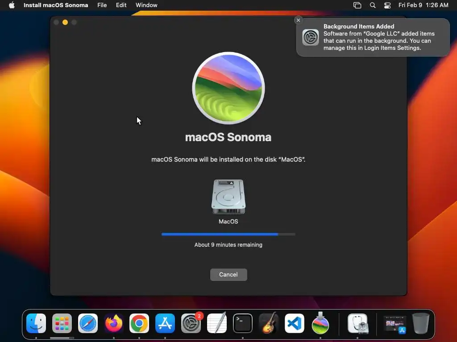Screen dimensions: 457x342
Task: Open Disk Utility from the Dock
Action: 357,323
